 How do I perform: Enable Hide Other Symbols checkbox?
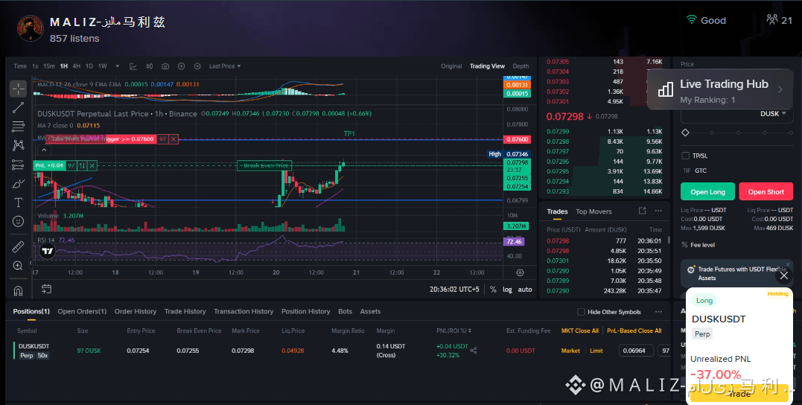581,311
